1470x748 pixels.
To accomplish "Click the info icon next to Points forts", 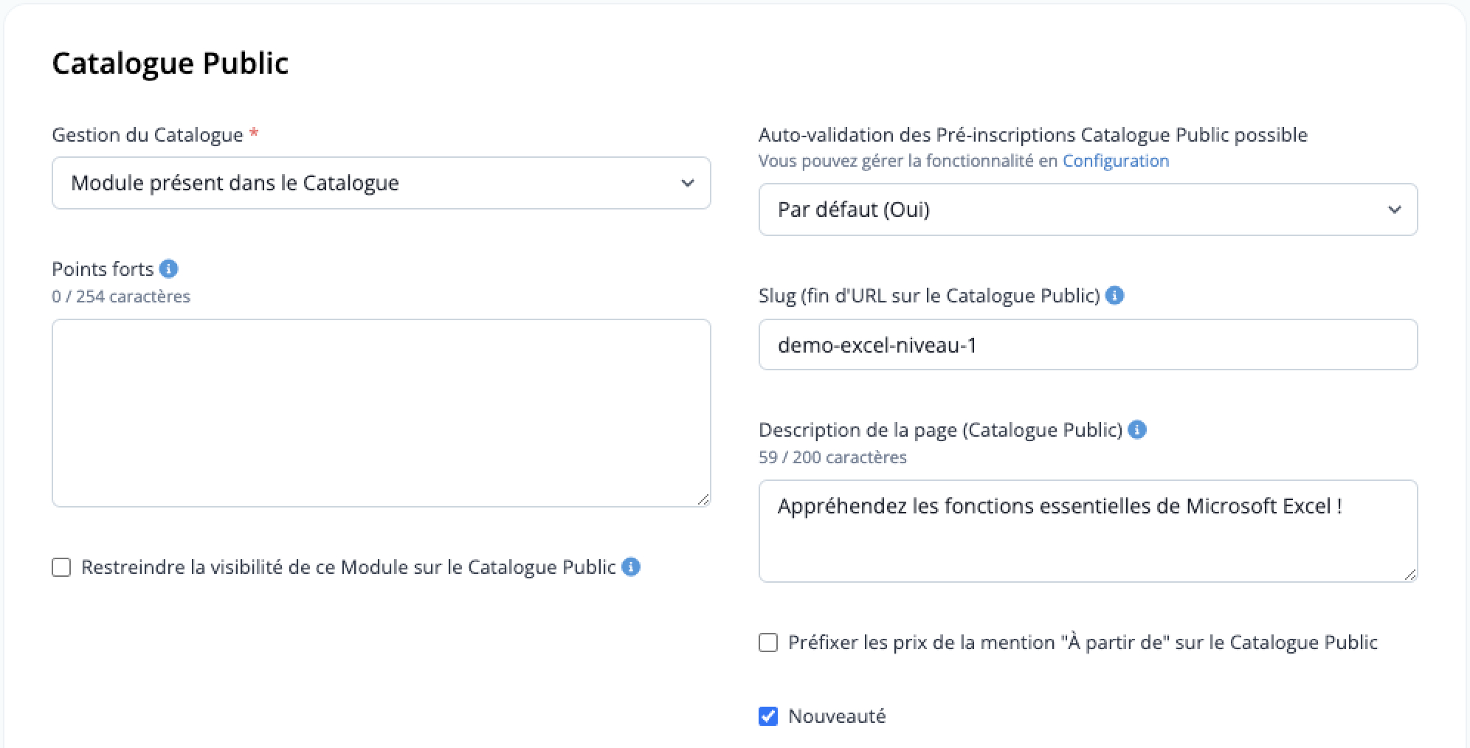I will pos(169,269).
